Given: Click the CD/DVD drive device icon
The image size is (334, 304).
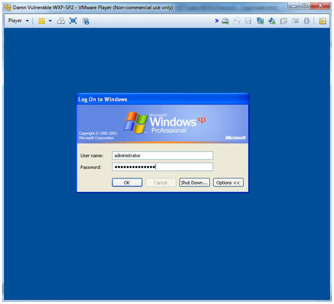Looking at the screenshot, I should coord(237,21).
